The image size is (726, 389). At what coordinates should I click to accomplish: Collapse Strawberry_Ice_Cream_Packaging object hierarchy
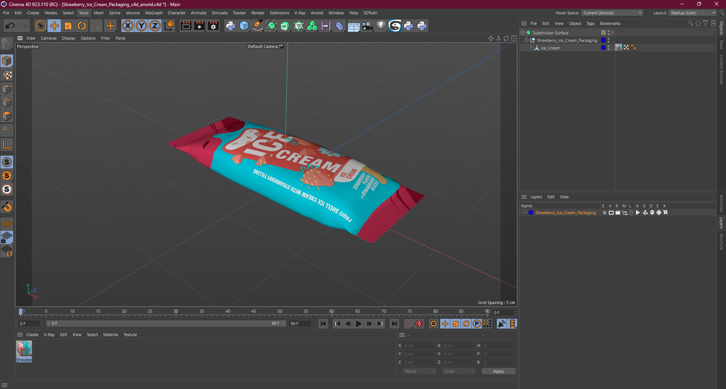(526, 40)
